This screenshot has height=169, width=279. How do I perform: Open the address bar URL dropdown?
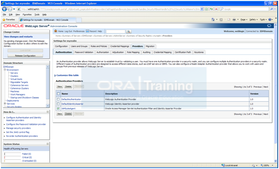click(x=202, y=9)
